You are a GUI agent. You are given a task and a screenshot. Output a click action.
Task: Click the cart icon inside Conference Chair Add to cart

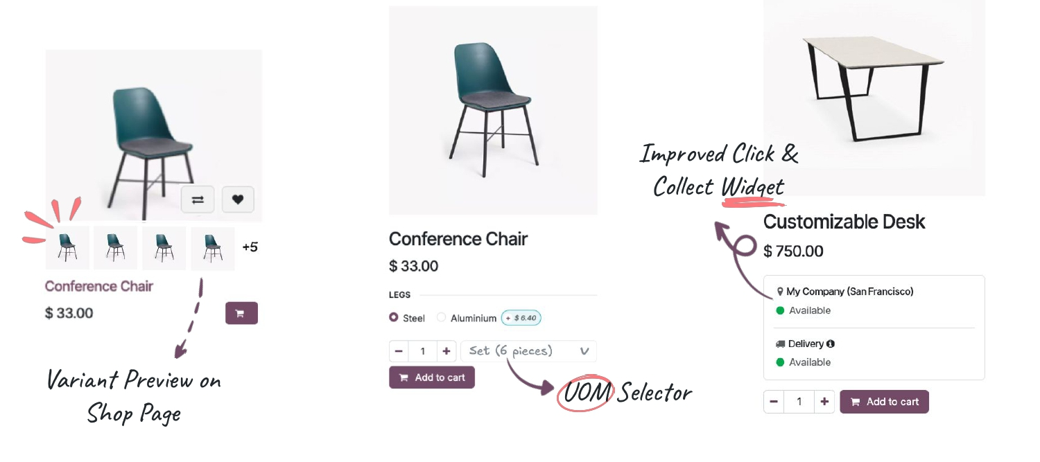coord(404,377)
